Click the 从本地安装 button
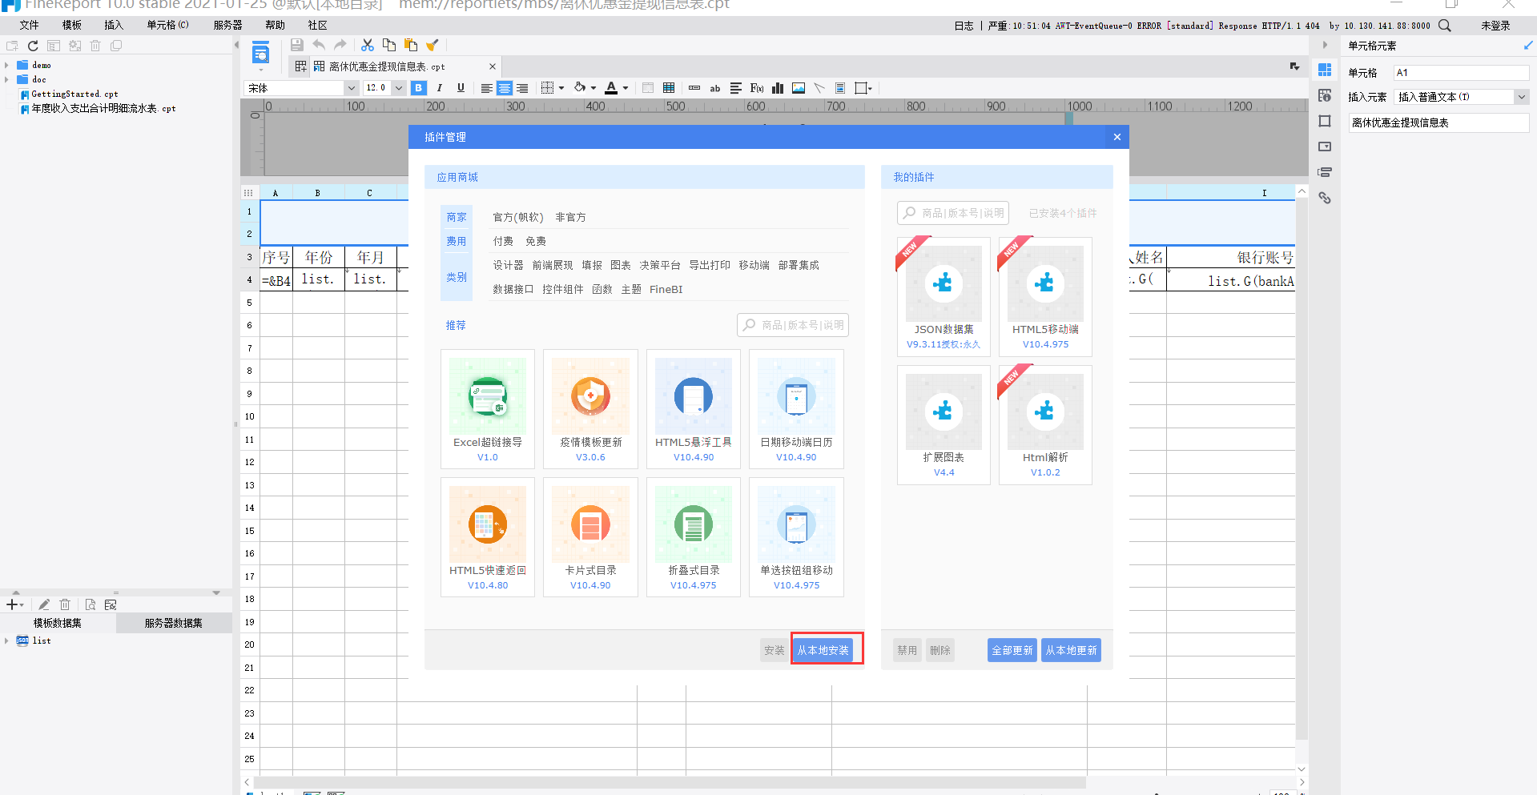The height and width of the screenshot is (795, 1537). tap(823, 650)
